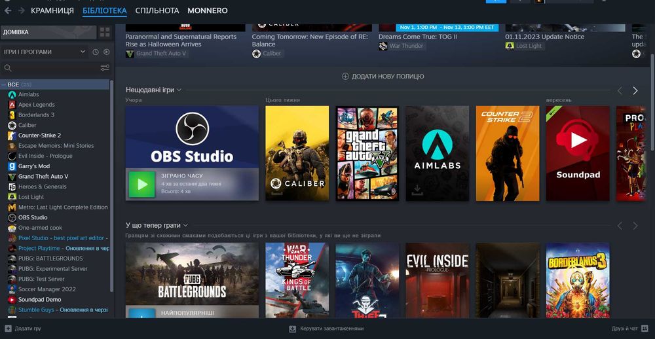Click OBS Studio list icon
Screen dimensions: 655x339
click(12, 217)
